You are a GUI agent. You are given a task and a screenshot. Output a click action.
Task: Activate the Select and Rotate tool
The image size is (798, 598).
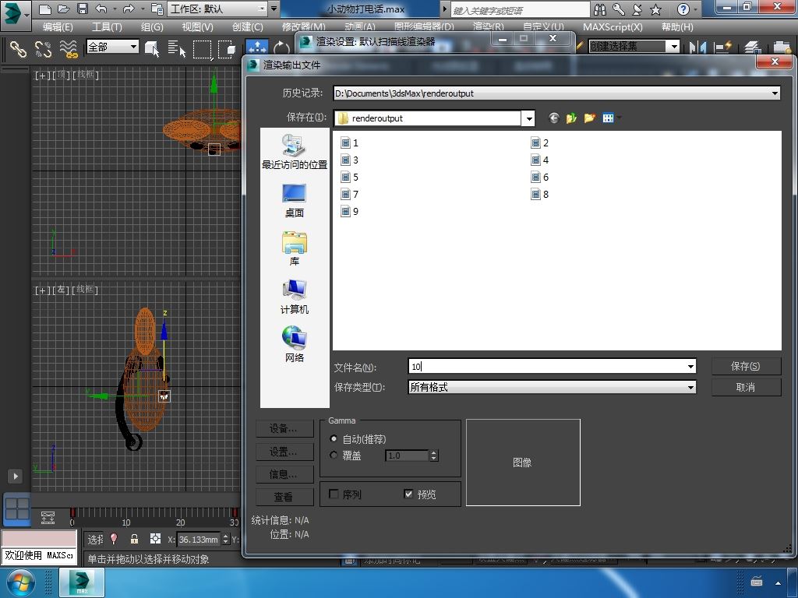281,49
